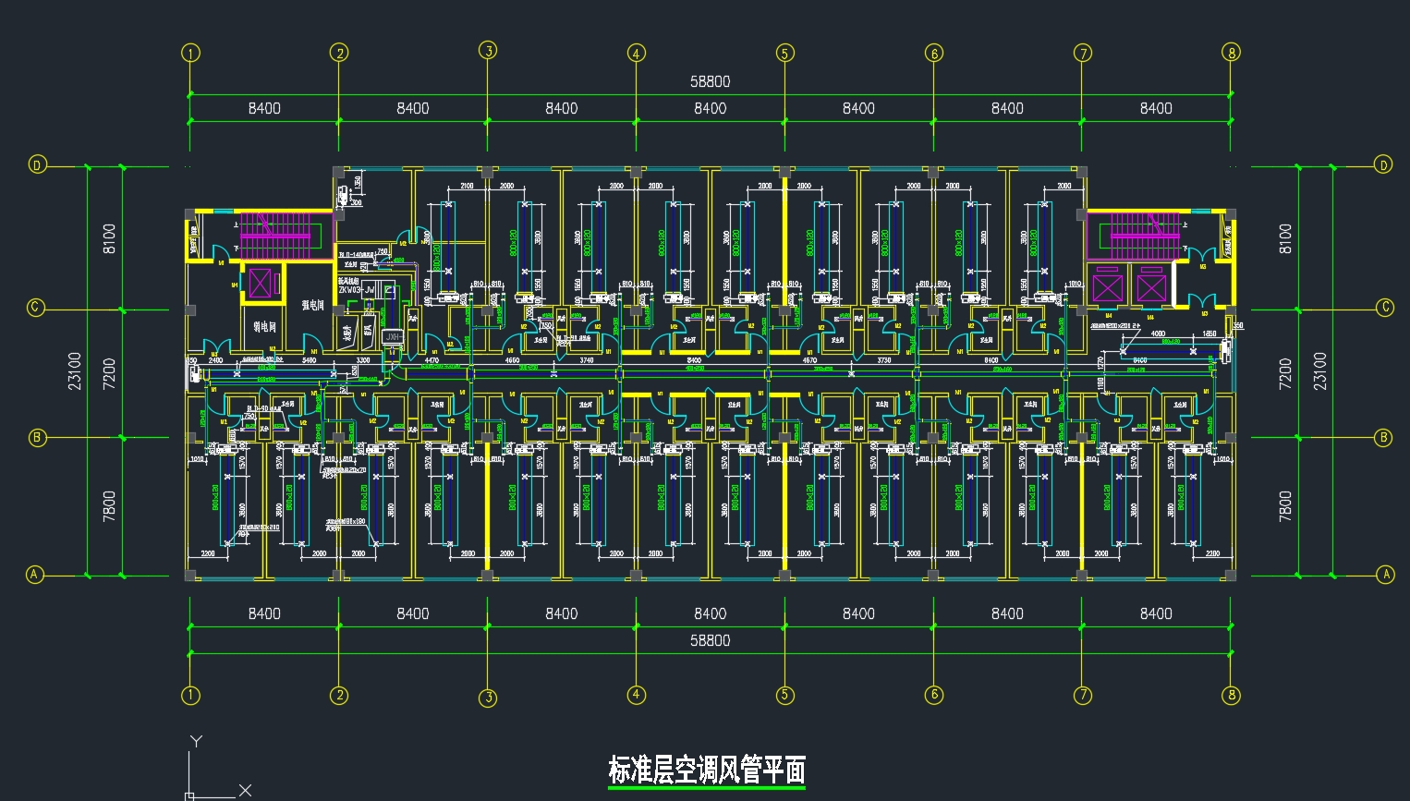Select the right-side 7800 dimension text
Image resolution: width=1410 pixels, height=801 pixels.
coord(1285,505)
